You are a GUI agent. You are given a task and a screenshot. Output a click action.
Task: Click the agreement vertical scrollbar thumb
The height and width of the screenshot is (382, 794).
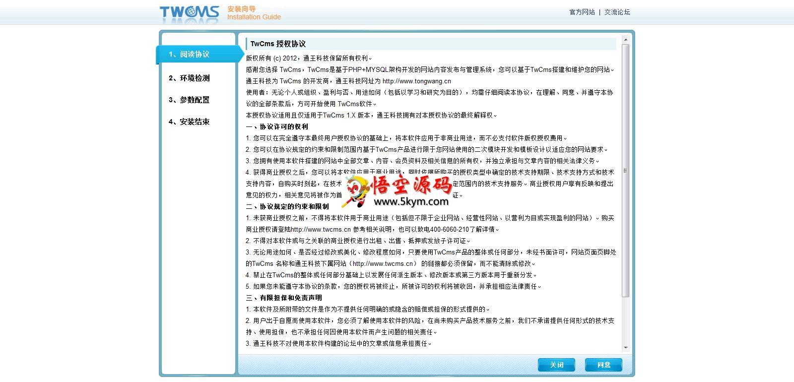click(x=625, y=171)
